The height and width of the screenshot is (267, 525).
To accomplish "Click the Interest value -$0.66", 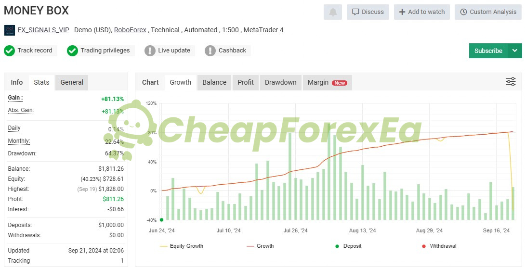I will 116,209.
